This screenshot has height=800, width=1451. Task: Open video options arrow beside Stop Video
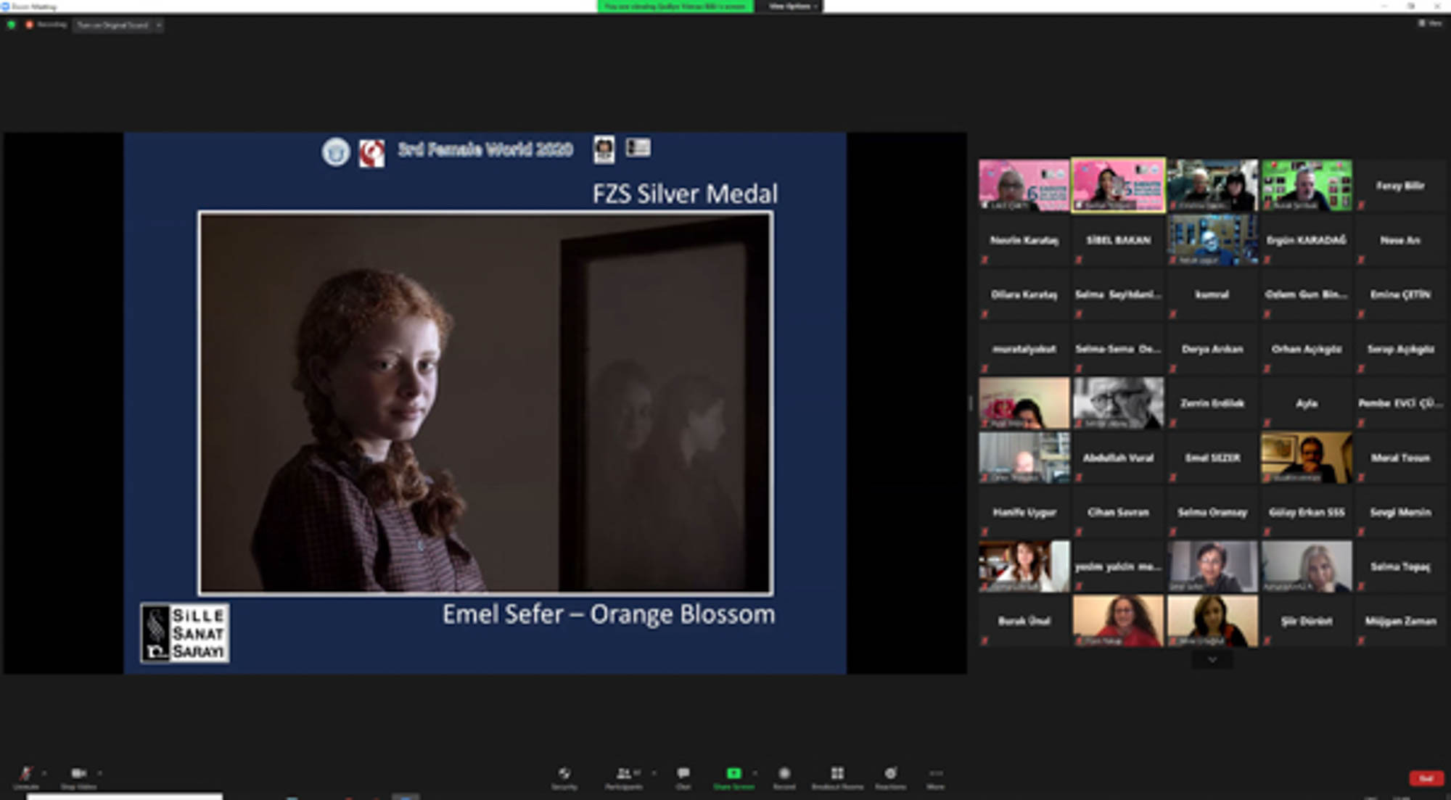click(x=99, y=773)
